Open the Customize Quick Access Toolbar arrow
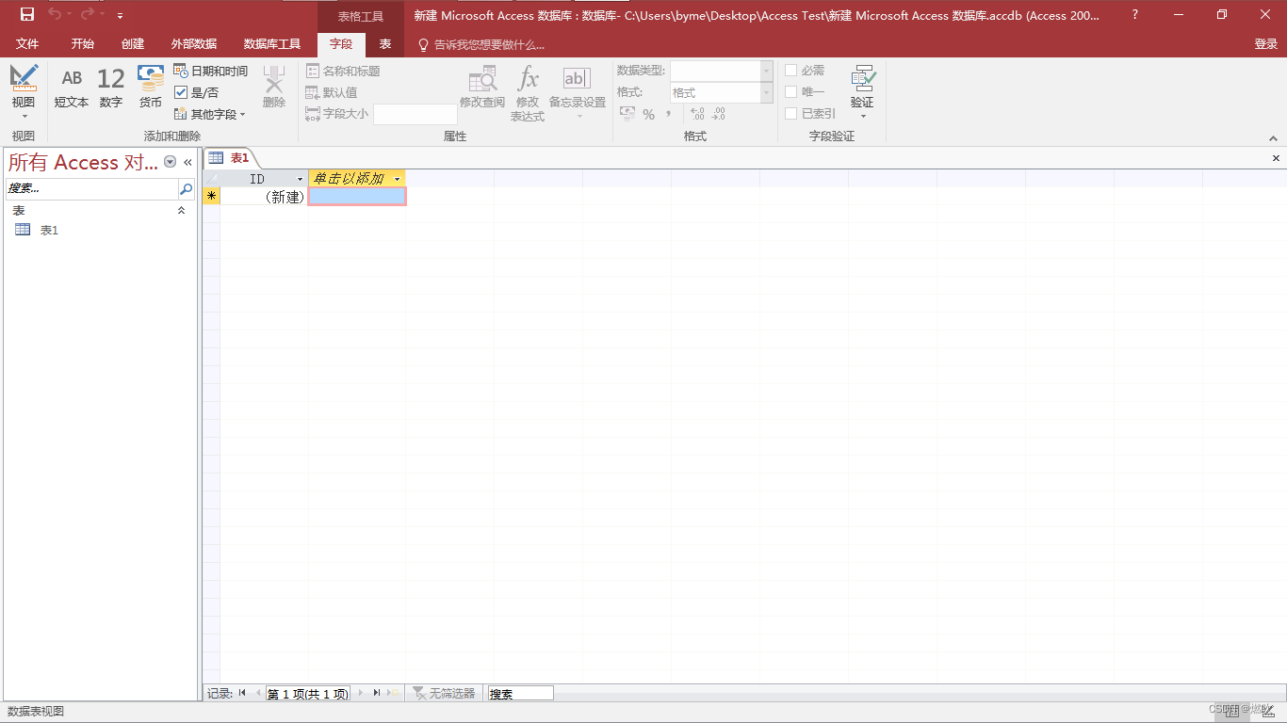The width and height of the screenshot is (1287, 723). click(120, 15)
